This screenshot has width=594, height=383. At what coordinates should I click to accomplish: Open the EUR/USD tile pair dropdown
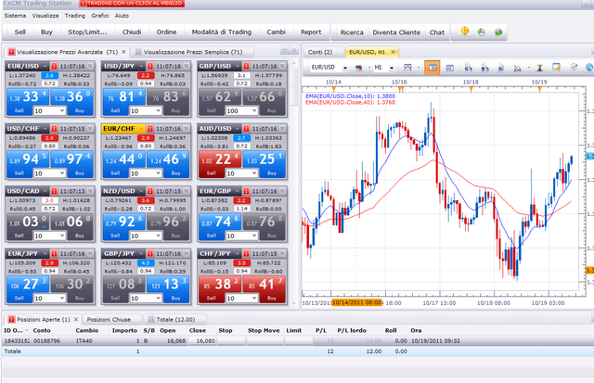coord(45,66)
